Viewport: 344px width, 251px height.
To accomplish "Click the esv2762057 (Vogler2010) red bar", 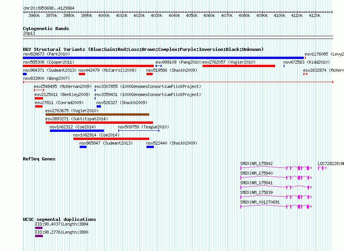I will pyautogui.click(x=239, y=66).
